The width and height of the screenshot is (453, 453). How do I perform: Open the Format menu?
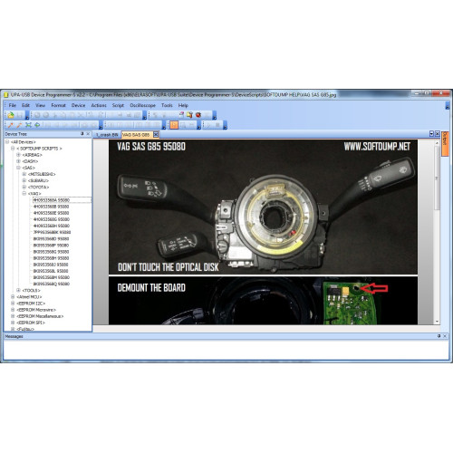pyautogui.click(x=58, y=105)
